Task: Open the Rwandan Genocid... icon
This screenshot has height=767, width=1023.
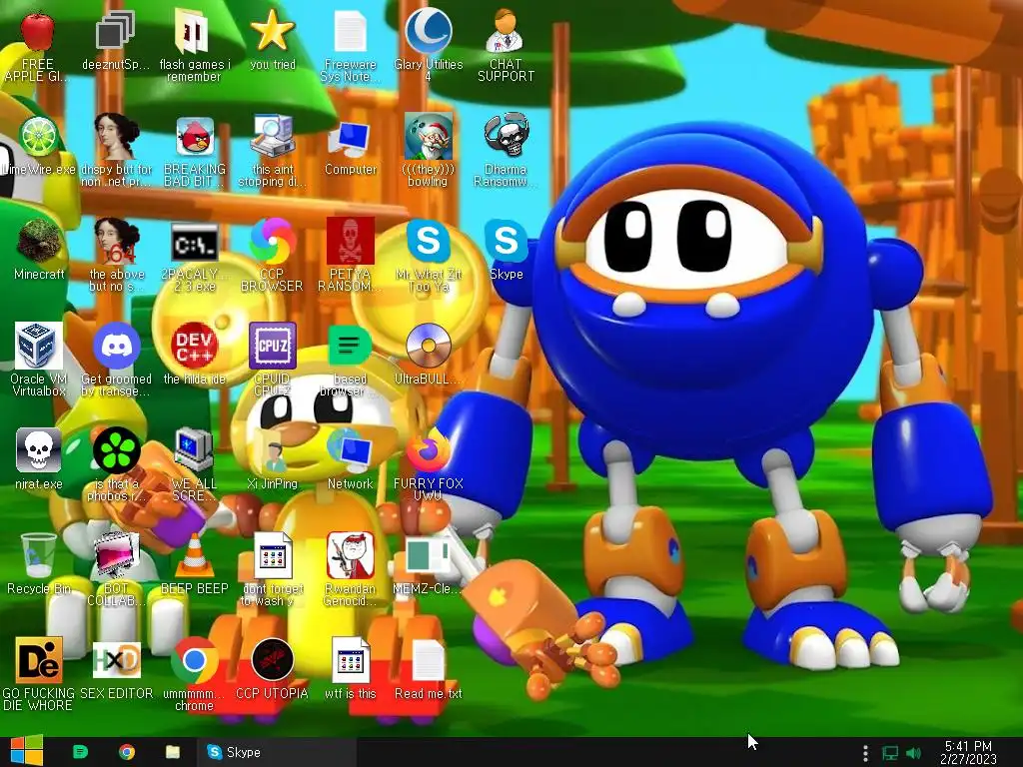Action: click(x=351, y=556)
